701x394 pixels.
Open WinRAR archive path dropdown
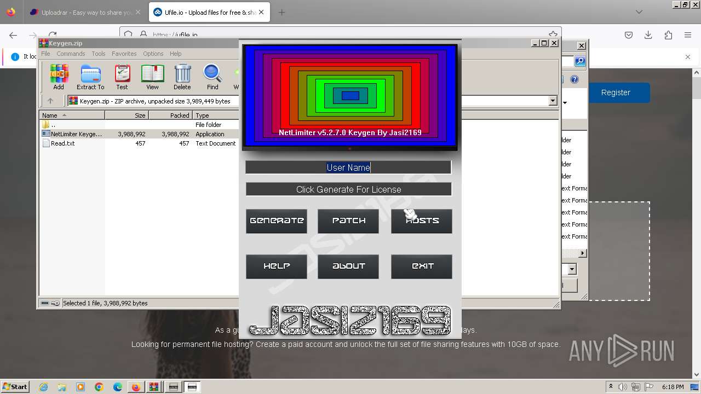553,101
